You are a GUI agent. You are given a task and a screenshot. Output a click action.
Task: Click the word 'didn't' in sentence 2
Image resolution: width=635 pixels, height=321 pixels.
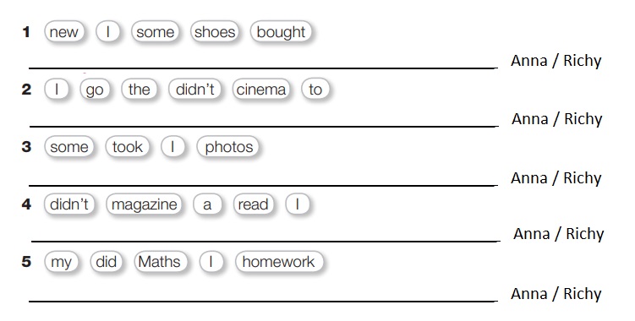194,90
